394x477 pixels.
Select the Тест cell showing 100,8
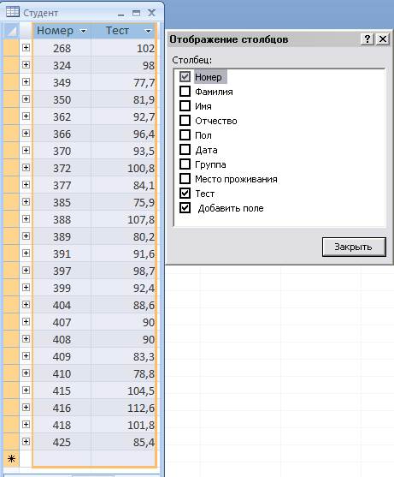(124, 168)
